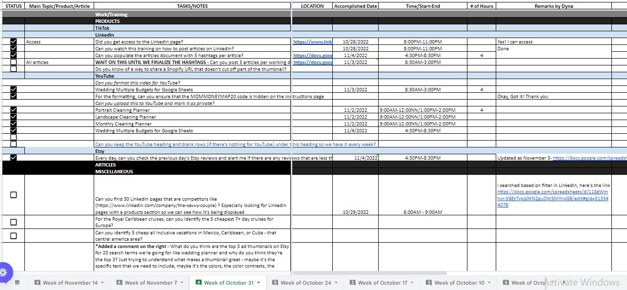Screen dimensions: 627x290
Task: Click comment badge on Week of October 10 tab
Action: point(429,282)
